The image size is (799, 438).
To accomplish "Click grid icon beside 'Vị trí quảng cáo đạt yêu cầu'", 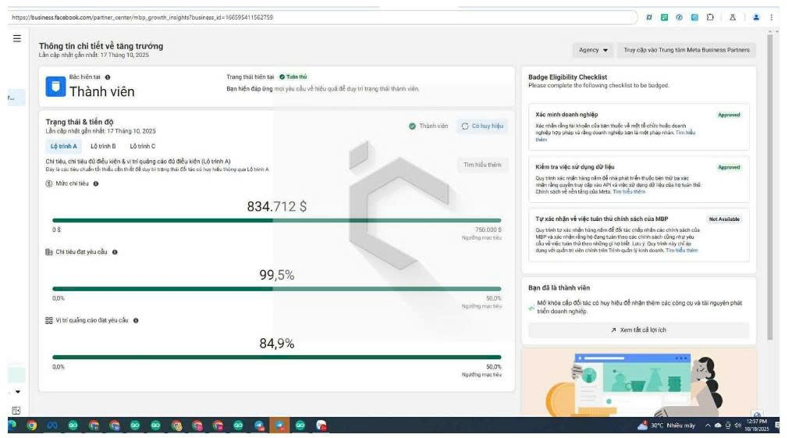I will pyautogui.click(x=49, y=321).
